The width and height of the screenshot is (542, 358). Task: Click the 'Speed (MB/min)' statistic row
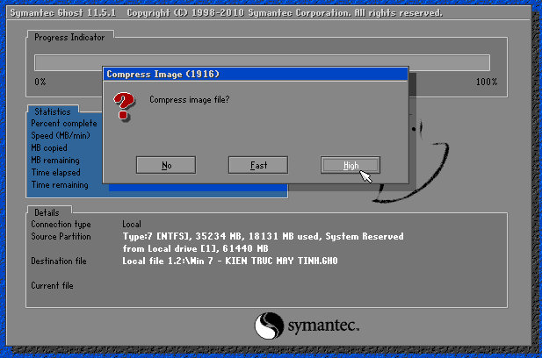pyautogui.click(x=61, y=136)
